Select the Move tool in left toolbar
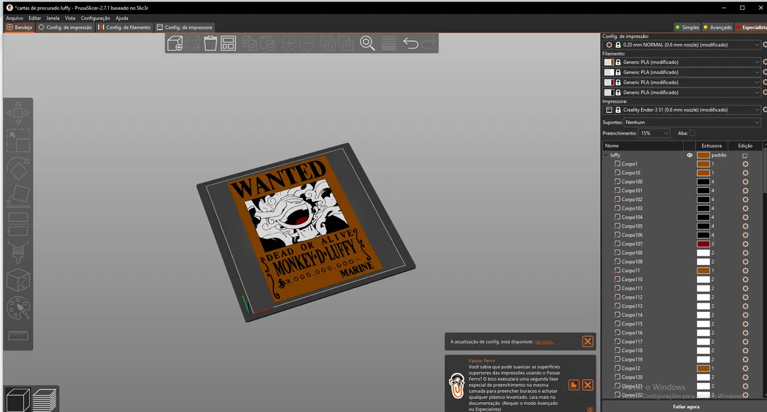The width and height of the screenshot is (767, 412). click(x=18, y=113)
